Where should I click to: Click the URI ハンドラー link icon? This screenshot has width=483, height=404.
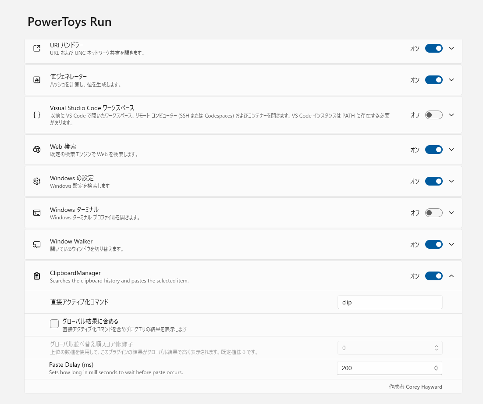click(x=37, y=48)
